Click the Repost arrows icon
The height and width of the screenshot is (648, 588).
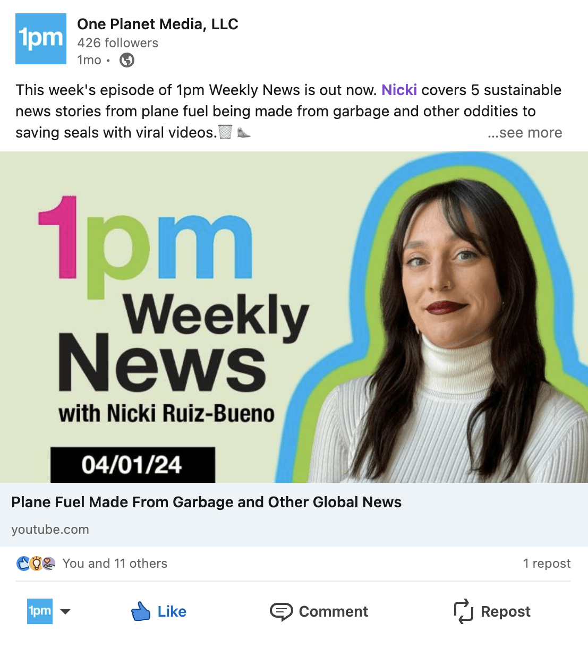[x=463, y=611]
